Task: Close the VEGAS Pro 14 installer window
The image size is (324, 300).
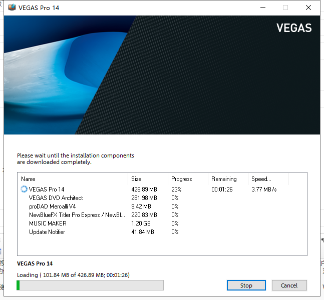Action: (308, 7)
